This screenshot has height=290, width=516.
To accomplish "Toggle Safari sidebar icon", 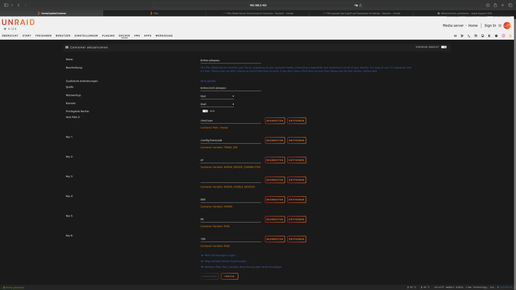I will point(6,5).
